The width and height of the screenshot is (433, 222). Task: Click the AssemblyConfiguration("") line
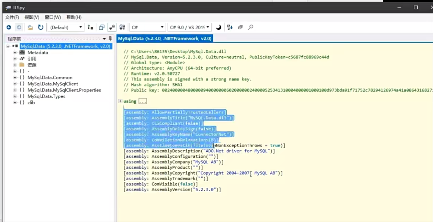pyautogui.click(x=171, y=156)
